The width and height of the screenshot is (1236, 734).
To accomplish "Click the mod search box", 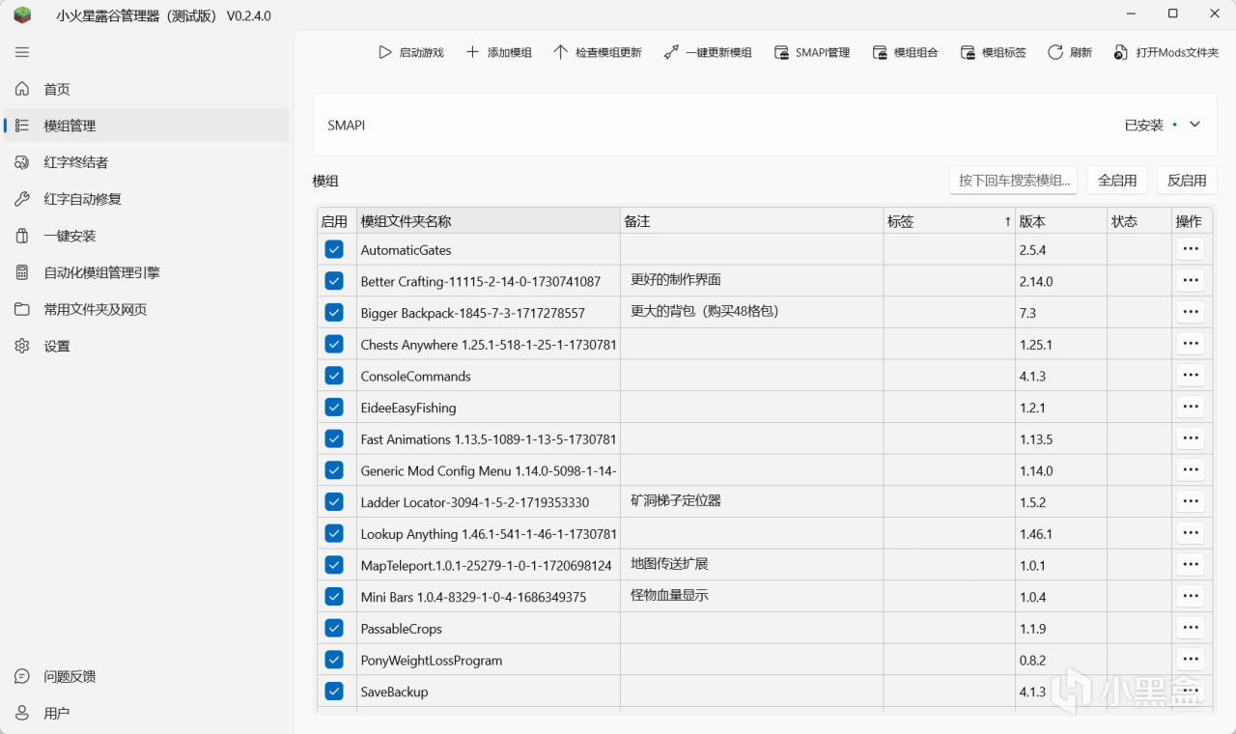I will pyautogui.click(x=1013, y=181).
